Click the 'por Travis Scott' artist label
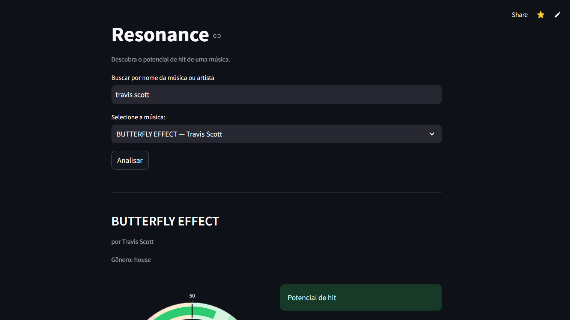 [x=132, y=242]
